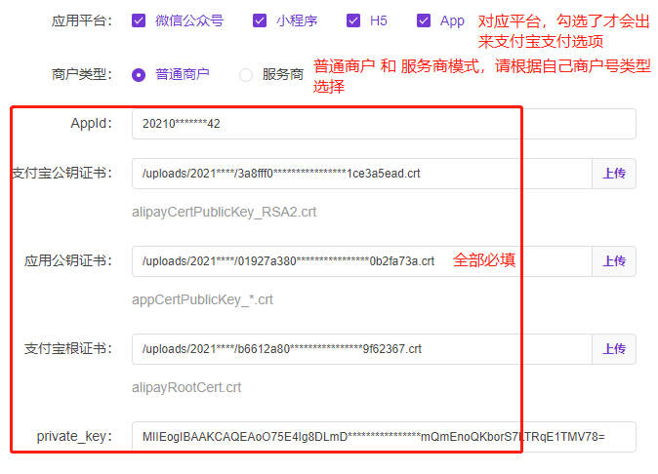Upload the 应用公钥证书 file with 上传
Screen dimensions: 658x474
(x=614, y=261)
